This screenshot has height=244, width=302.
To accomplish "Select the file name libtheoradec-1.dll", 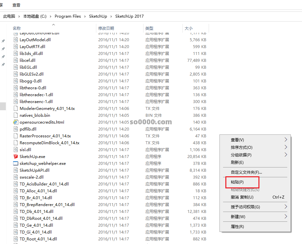I will [x=36, y=95].
